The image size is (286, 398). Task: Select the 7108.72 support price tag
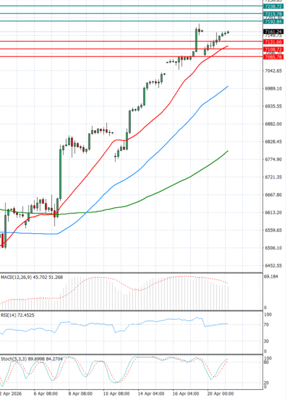[273, 49]
